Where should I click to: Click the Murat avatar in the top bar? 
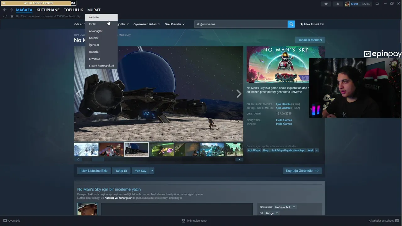(x=347, y=4)
